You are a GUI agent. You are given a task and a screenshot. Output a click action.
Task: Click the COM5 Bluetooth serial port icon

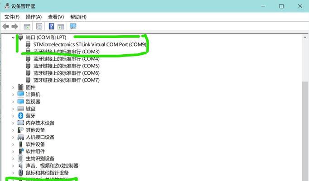pyautogui.click(x=28, y=66)
